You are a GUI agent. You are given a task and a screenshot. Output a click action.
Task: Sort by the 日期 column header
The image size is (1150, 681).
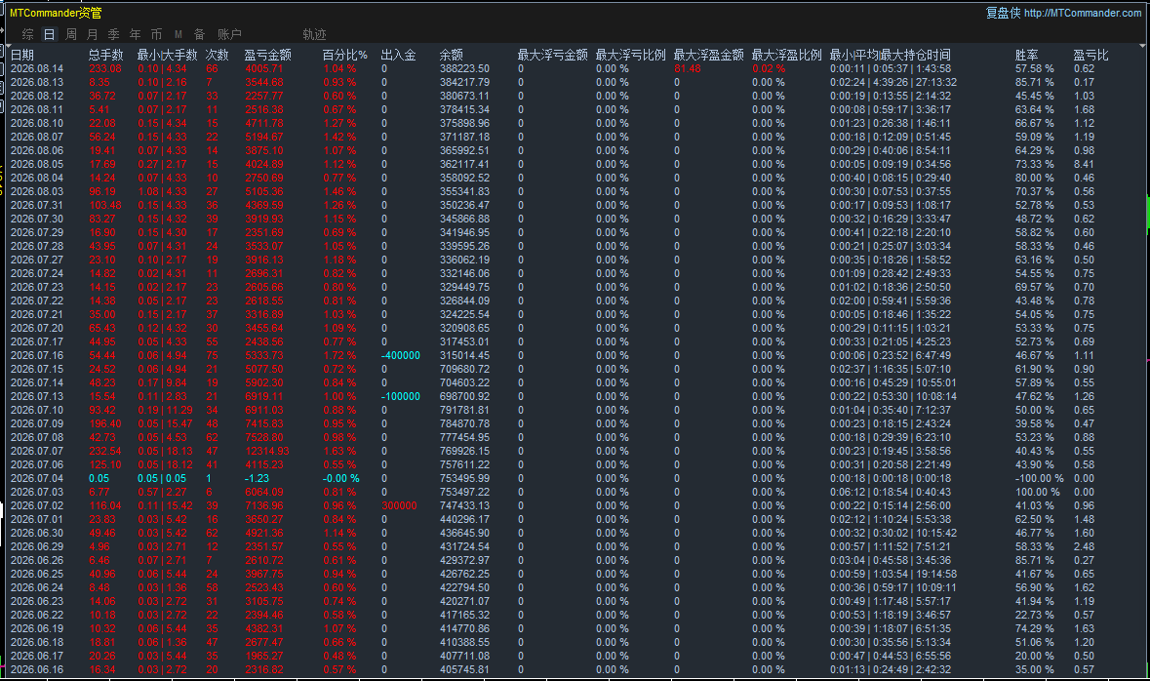[22, 55]
